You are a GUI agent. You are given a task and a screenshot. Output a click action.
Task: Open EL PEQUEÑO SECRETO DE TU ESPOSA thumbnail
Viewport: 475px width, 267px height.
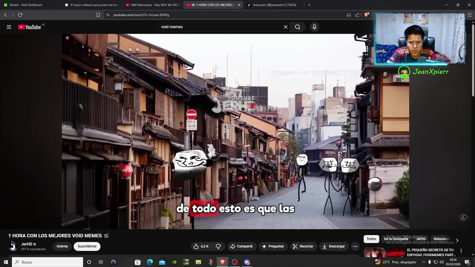[384, 253]
